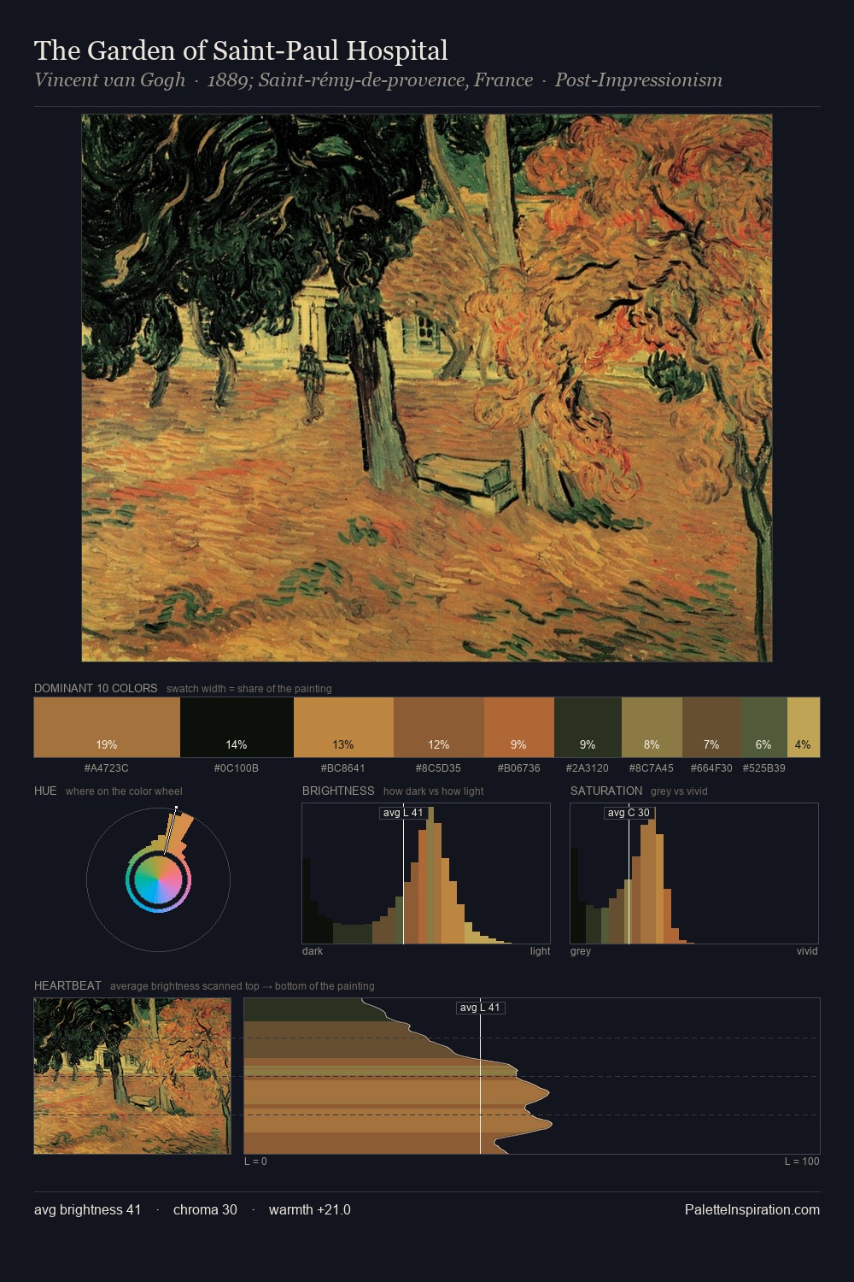854x1282 pixels.
Task: Click the Vincent van Gogh artist name
Action: 109,80
